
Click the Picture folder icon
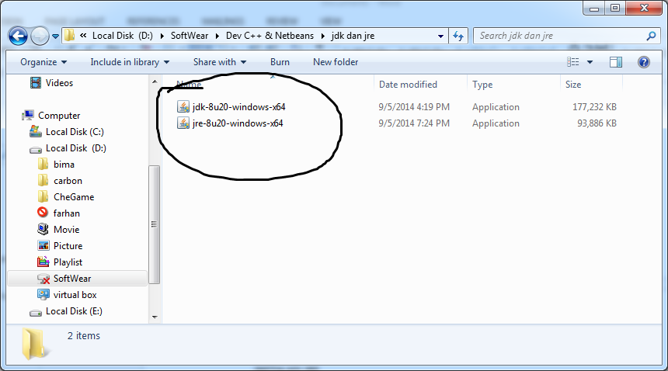(x=43, y=245)
